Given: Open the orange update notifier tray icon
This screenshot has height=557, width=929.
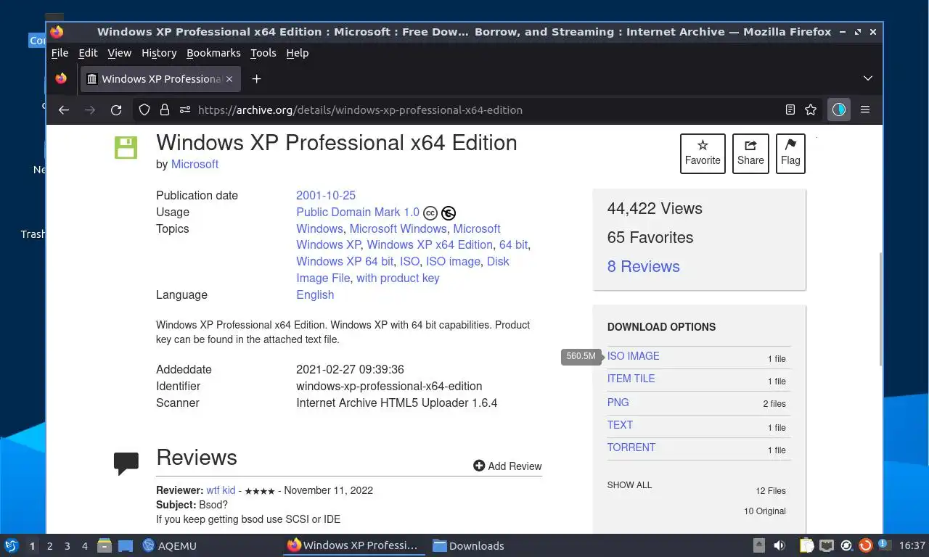Looking at the screenshot, I should tap(865, 545).
